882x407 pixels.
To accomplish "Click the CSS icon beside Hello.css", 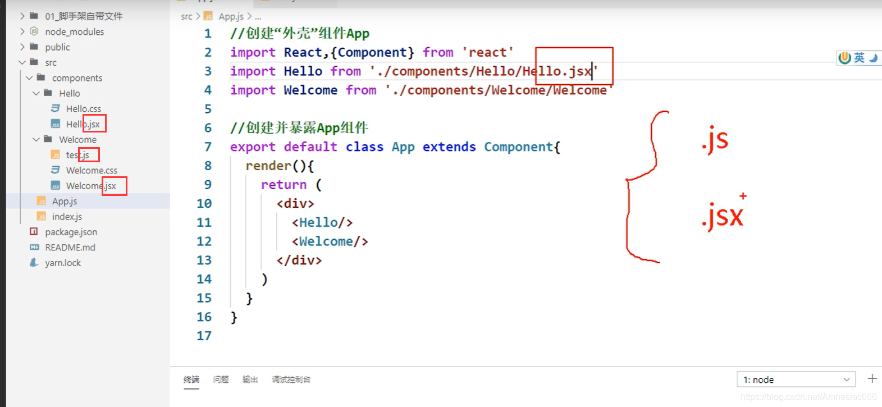I will [56, 108].
